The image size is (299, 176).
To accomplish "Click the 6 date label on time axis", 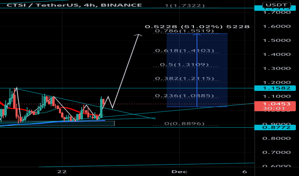I will point(245,172).
